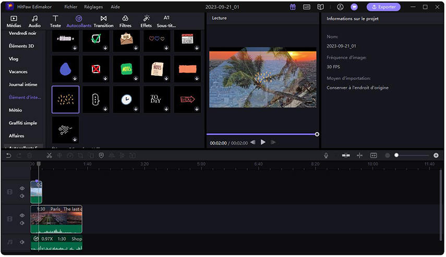Select the Météo sticker category
446x257 pixels.
pos(16,110)
